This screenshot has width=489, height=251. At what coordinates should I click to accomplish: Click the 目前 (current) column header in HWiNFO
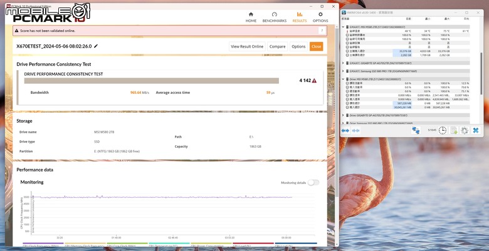click(408, 19)
